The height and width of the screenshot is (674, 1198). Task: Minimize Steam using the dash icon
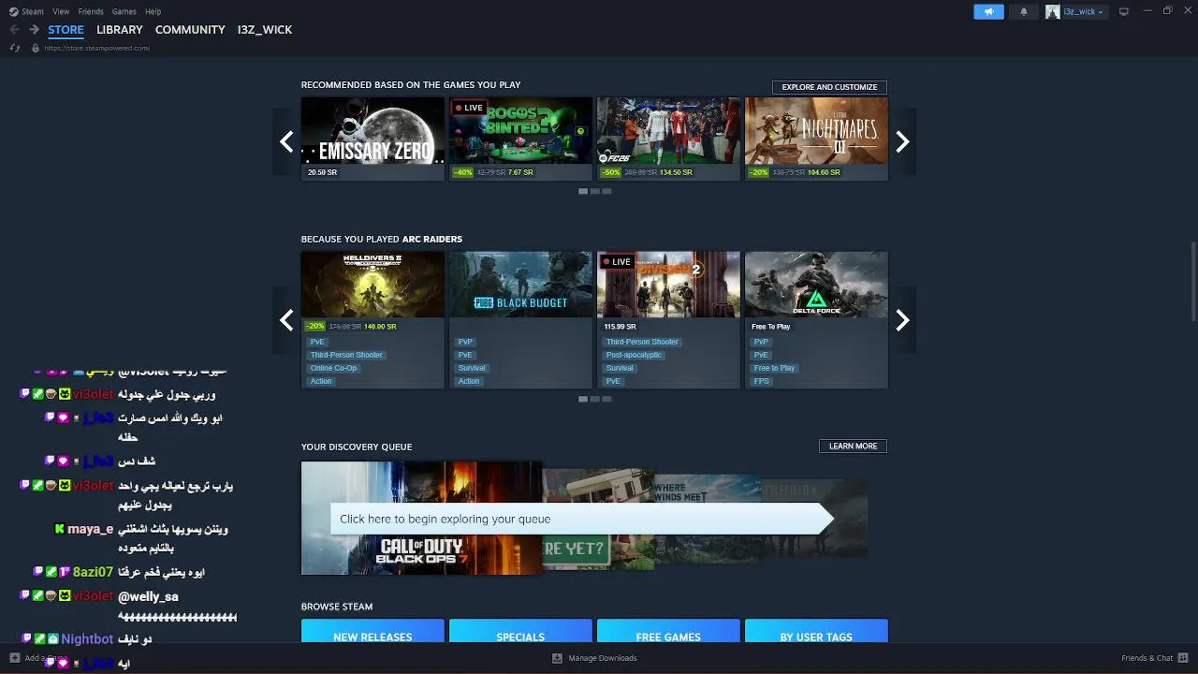point(1147,11)
